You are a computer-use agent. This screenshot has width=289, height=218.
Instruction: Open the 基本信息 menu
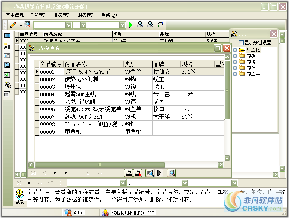15,15
